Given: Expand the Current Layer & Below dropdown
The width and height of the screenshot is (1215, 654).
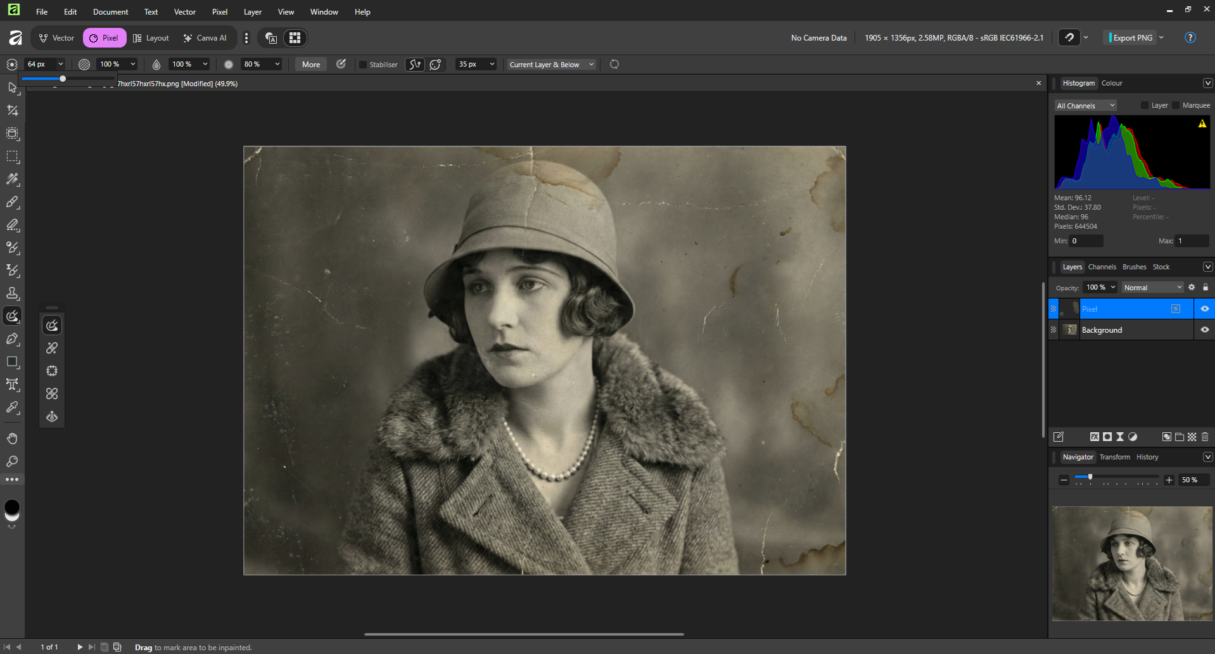Looking at the screenshot, I should click(551, 65).
